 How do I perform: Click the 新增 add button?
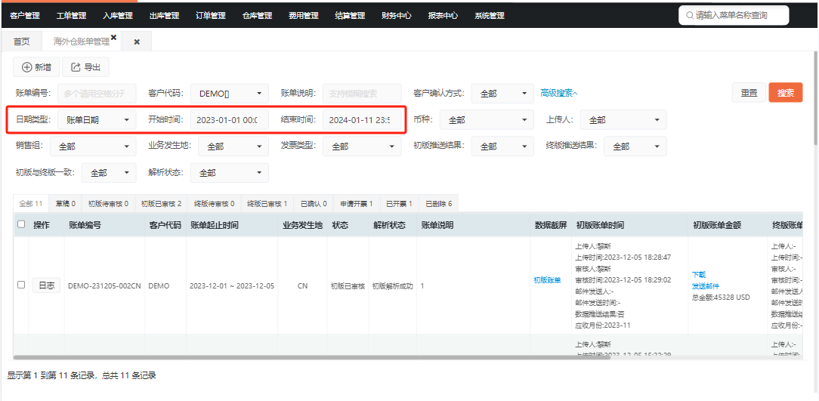tap(36, 66)
